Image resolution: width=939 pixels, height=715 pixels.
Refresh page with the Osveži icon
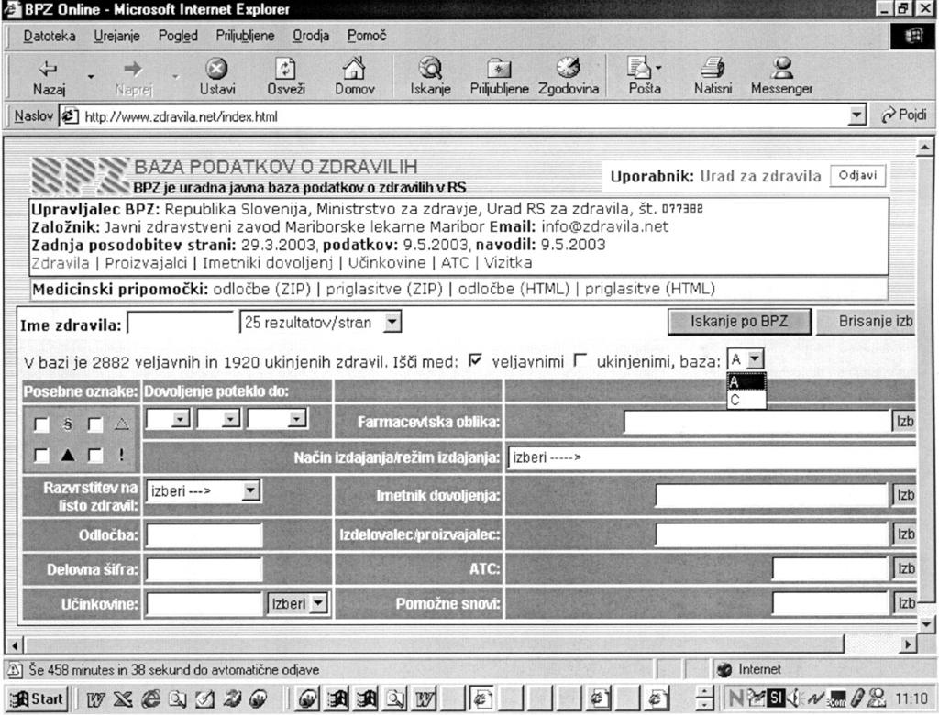[x=286, y=77]
